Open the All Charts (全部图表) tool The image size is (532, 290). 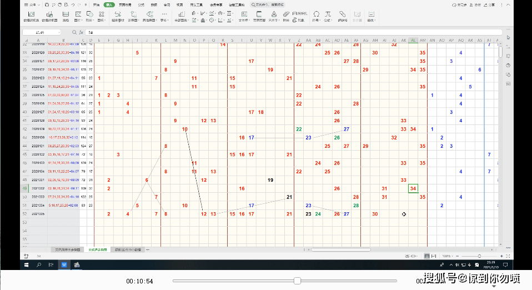tap(181, 16)
